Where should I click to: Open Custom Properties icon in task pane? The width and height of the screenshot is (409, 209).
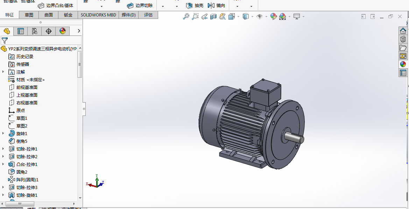(403, 72)
